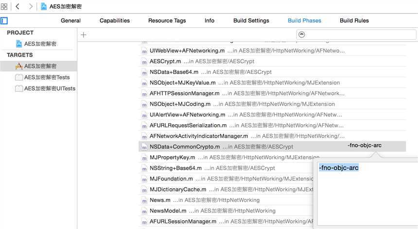Click the project blueprint icon under PROJECT

18,44
